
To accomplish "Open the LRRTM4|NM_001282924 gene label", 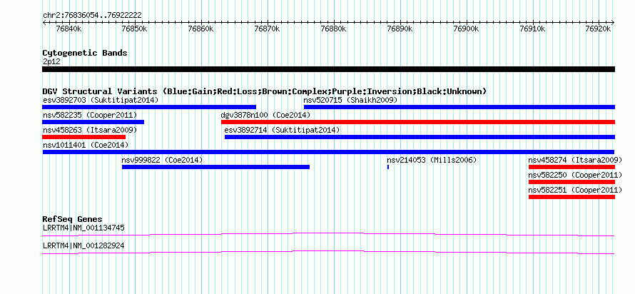I will (83, 245).
